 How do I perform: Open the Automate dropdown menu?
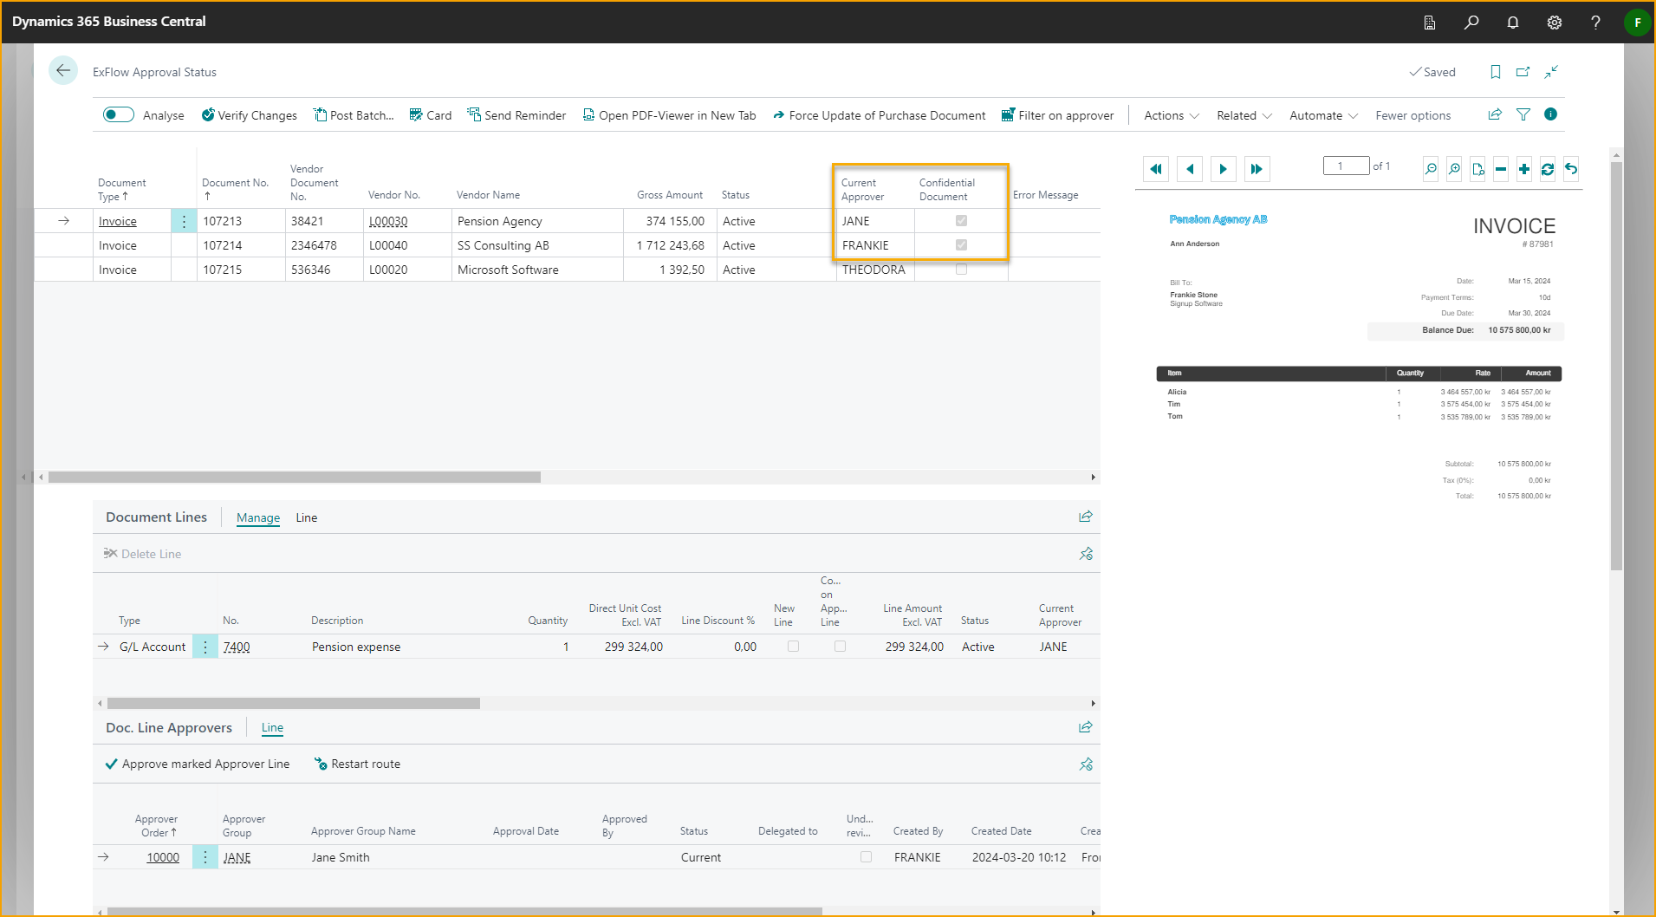1323,115
